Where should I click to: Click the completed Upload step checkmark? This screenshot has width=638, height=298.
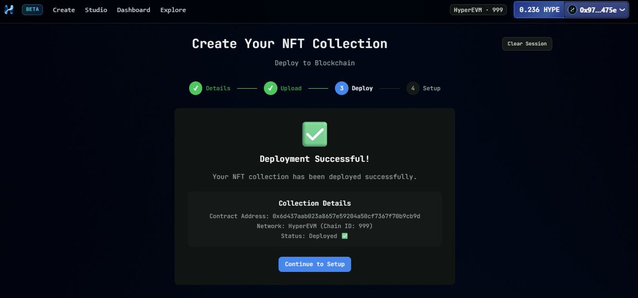point(271,88)
